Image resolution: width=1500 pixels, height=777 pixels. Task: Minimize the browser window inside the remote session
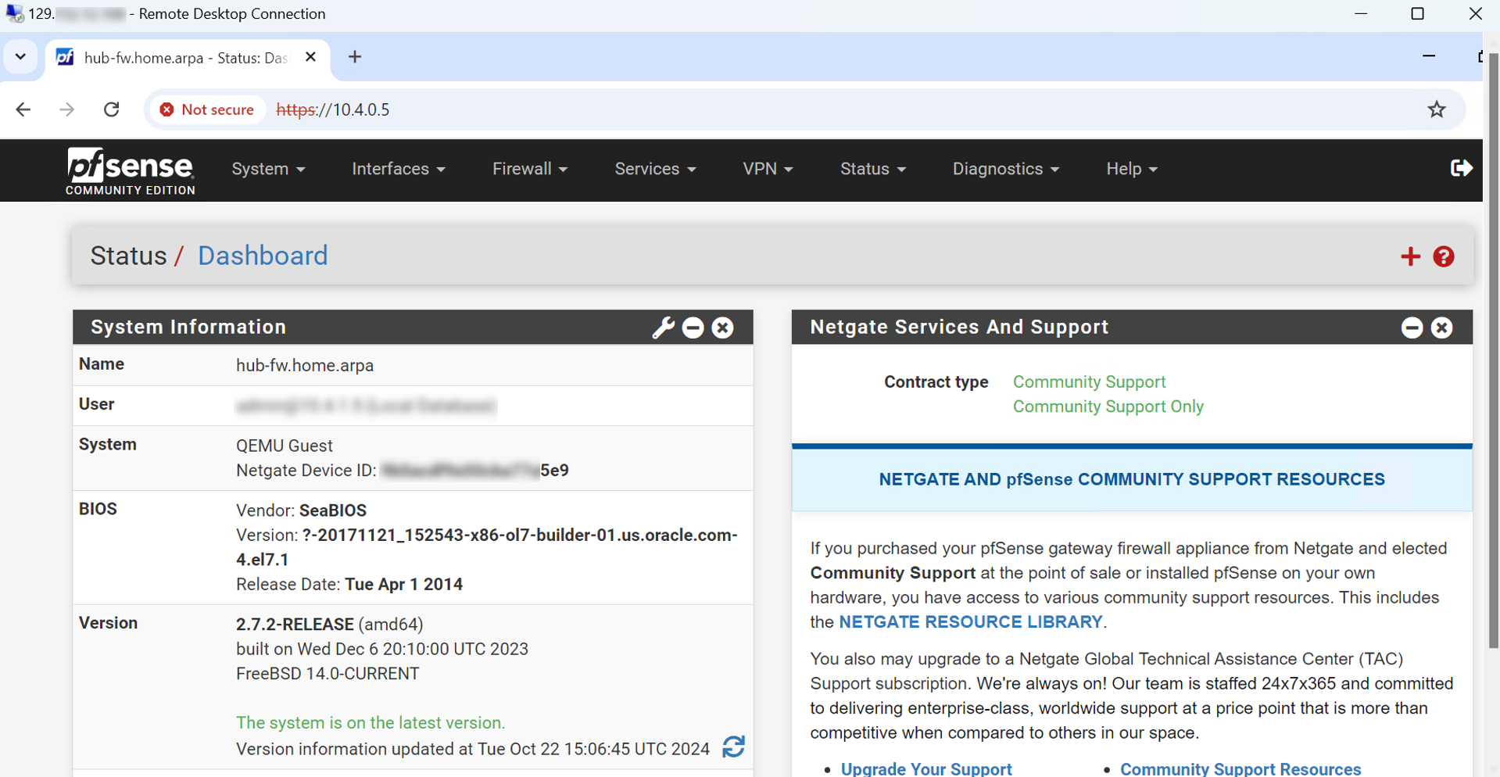pyautogui.click(x=1429, y=56)
